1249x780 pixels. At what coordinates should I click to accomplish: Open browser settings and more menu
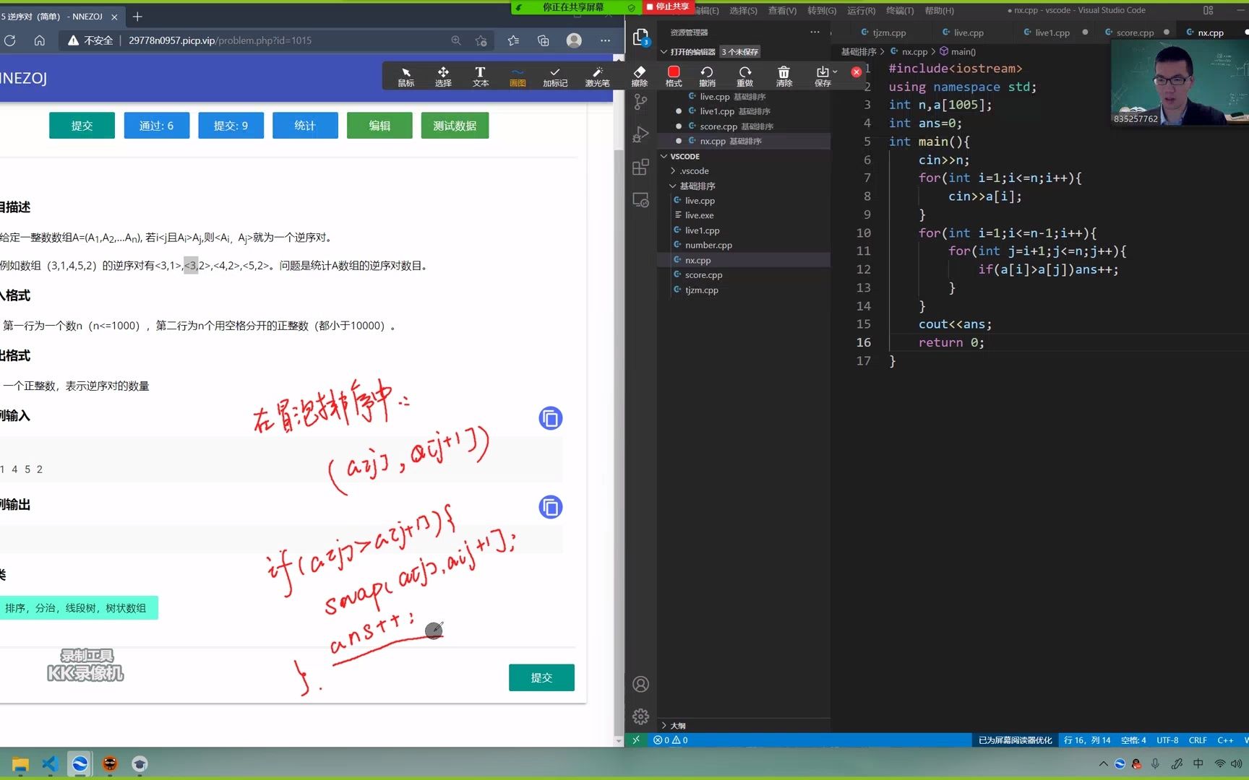[605, 40]
